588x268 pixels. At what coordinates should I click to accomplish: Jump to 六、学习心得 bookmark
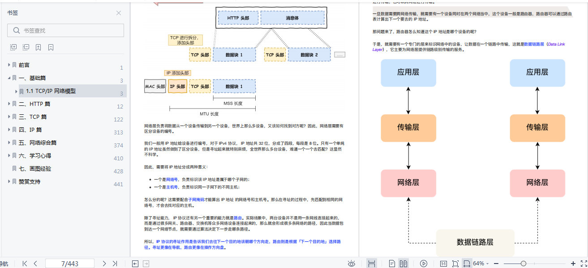tap(35, 155)
